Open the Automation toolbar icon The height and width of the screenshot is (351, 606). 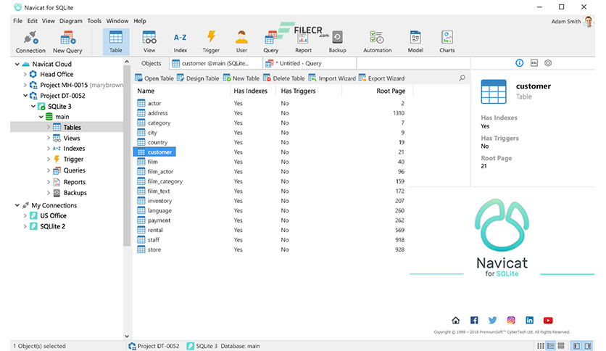(x=377, y=42)
